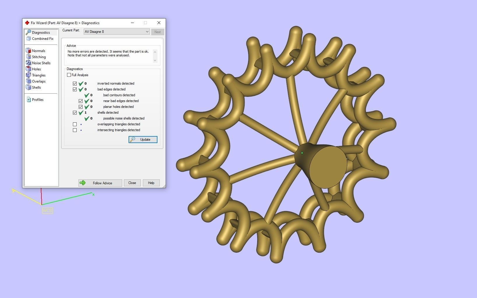Click the magnifier icon on Update button

coord(132,140)
